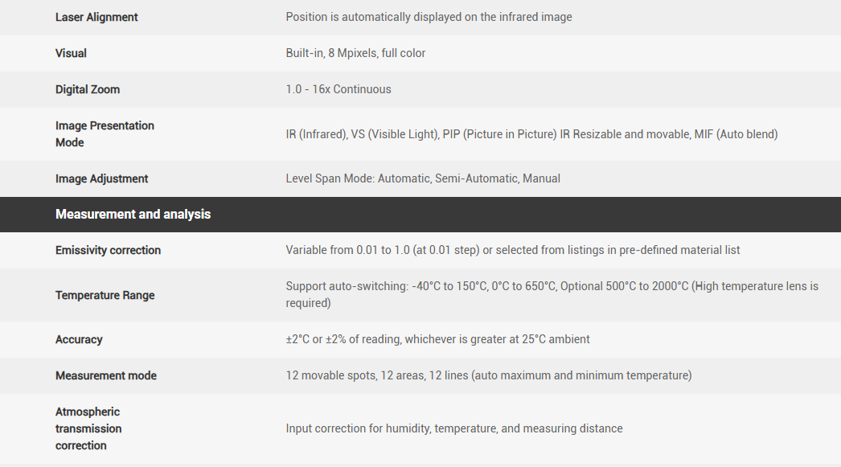
Task: Select the Measurement mode label
Action: (x=106, y=375)
